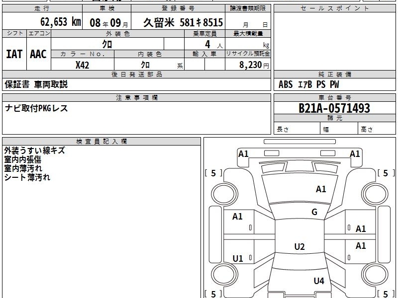
Task: Select chassis number B21A-0571493
Action: [334, 108]
